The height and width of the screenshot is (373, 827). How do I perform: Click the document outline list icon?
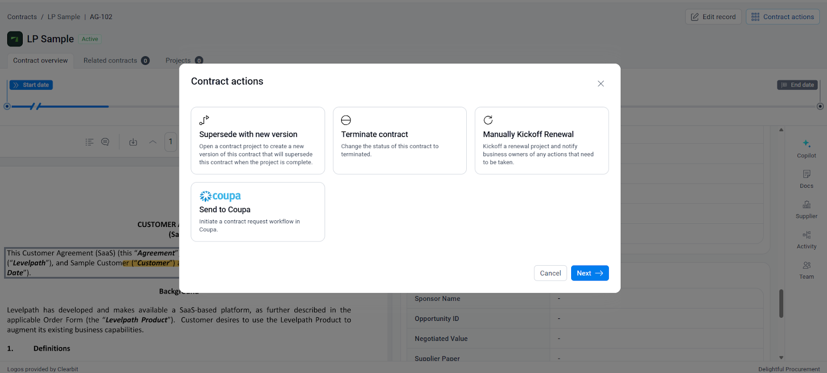(89, 142)
